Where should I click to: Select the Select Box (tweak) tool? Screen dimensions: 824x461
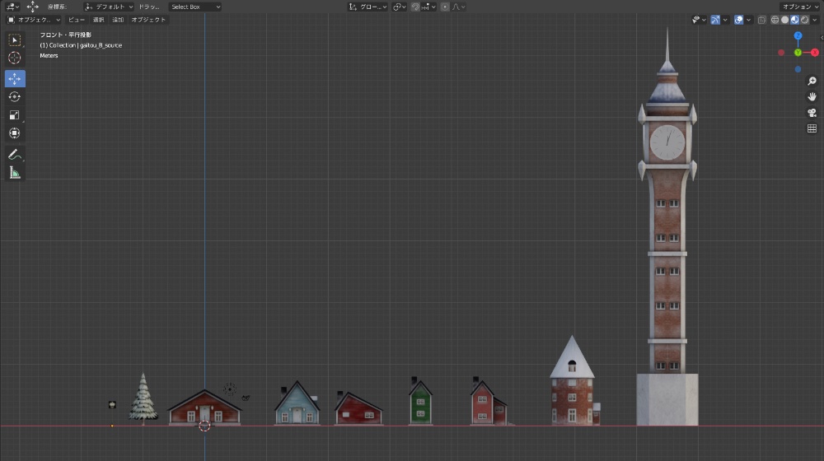[15, 40]
